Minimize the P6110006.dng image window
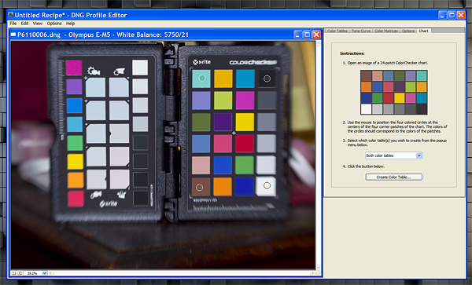This screenshot has height=285, width=472. (297, 35)
